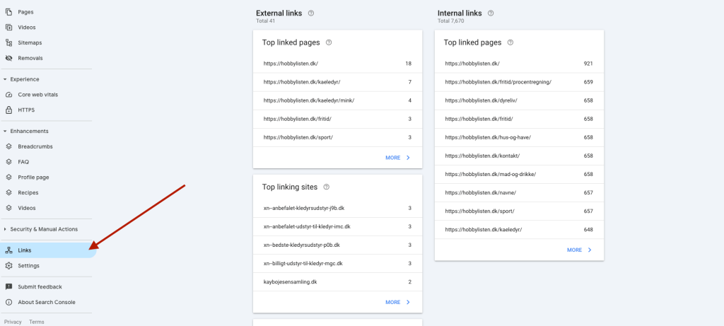Screen dimensions: 724x326
Task: Click the Removals eye-slash icon
Action: (8, 58)
